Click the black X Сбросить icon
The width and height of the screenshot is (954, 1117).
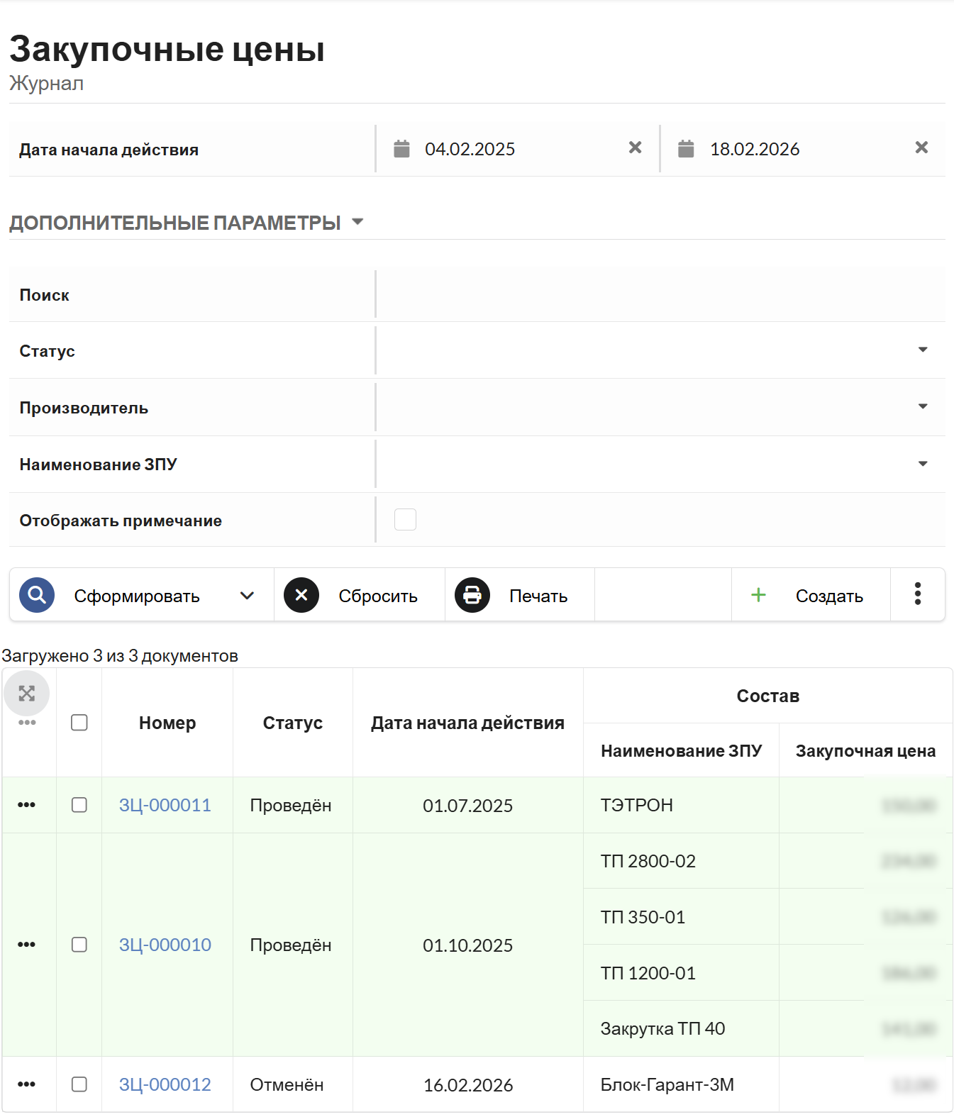pyautogui.click(x=301, y=595)
